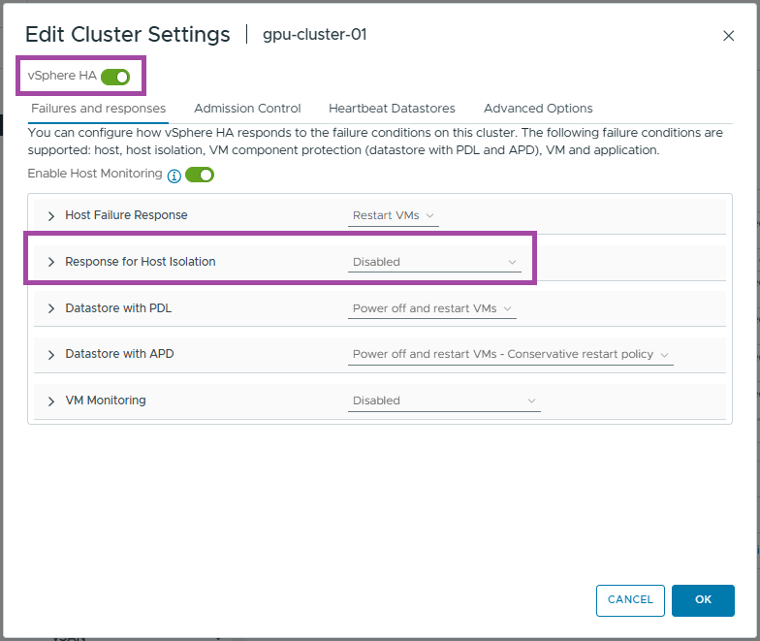The width and height of the screenshot is (760, 641).
Task: Toggle the vSphere HA switch
Action: pyautogui.click(x=114, y=76)
